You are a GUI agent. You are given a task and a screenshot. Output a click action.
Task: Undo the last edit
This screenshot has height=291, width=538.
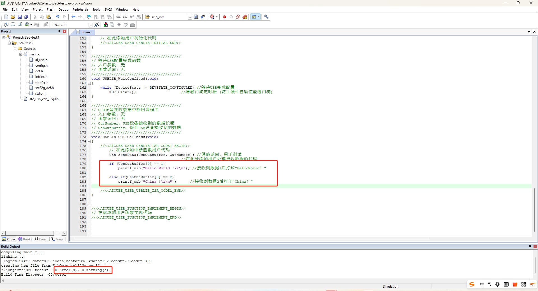57,17
